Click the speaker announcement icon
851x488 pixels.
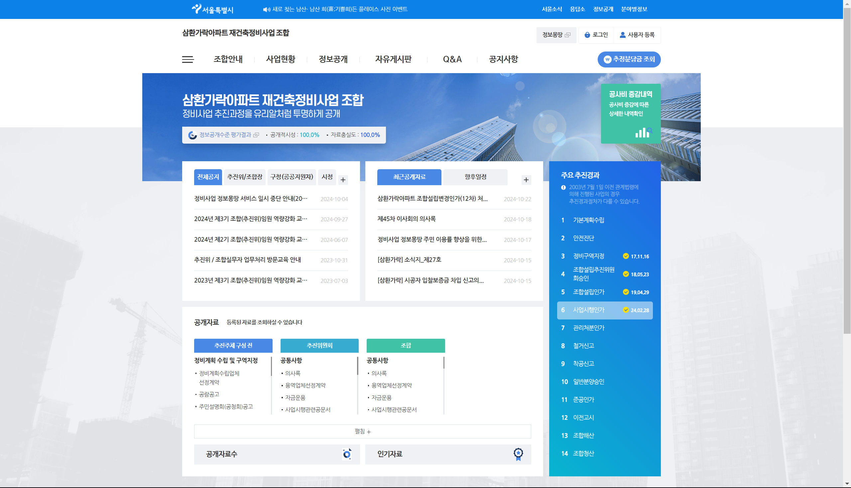267,9
